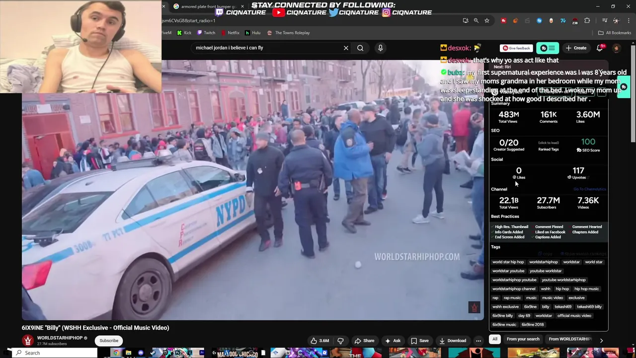This screenshot has width=636, height=358.
Task: Share the video
Action: click(364, 341)
